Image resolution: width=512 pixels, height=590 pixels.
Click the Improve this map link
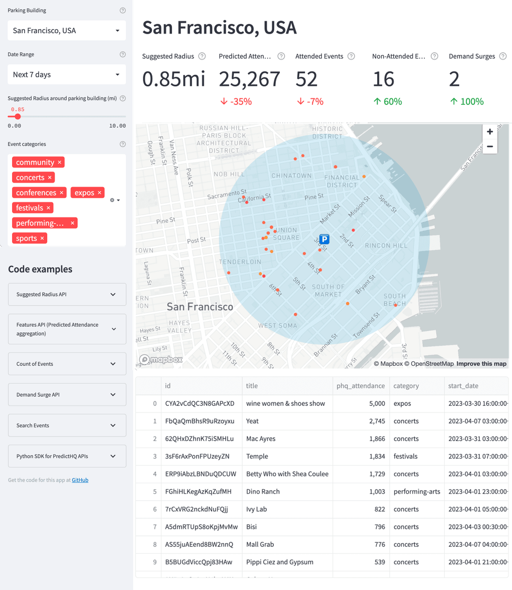[481, 364]
